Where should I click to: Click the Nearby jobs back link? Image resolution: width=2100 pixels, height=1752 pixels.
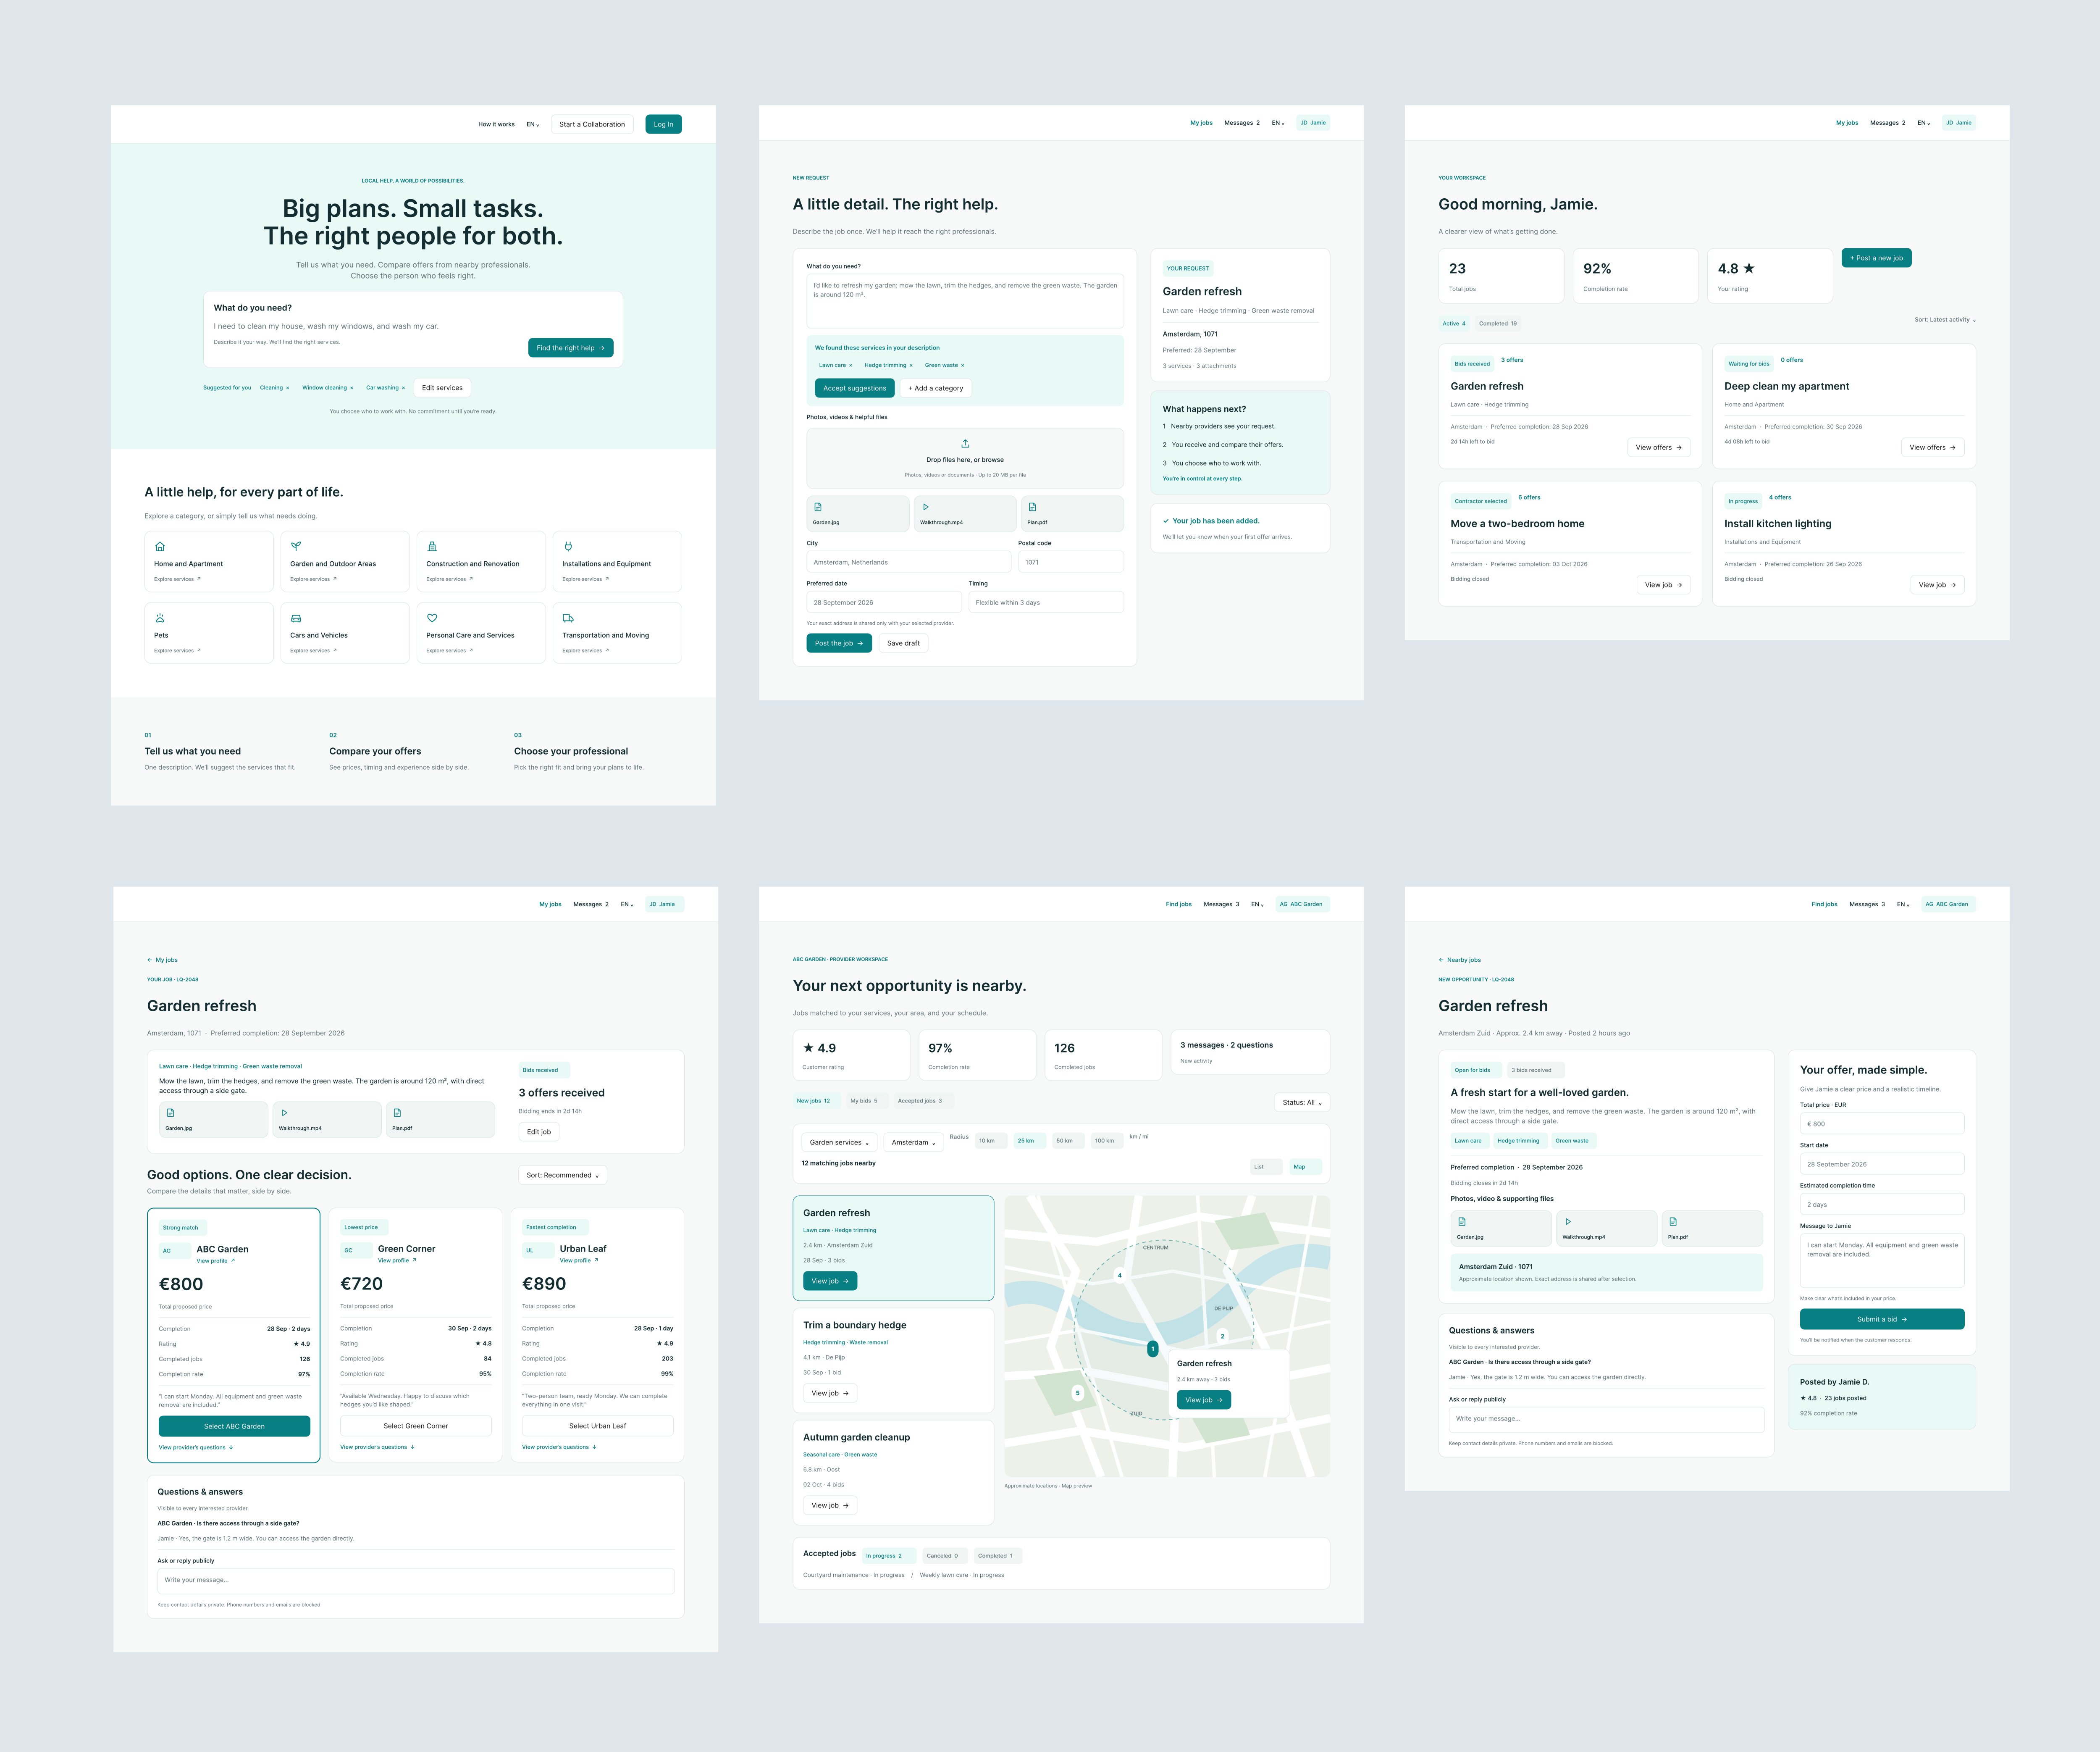pos(1460,960)
